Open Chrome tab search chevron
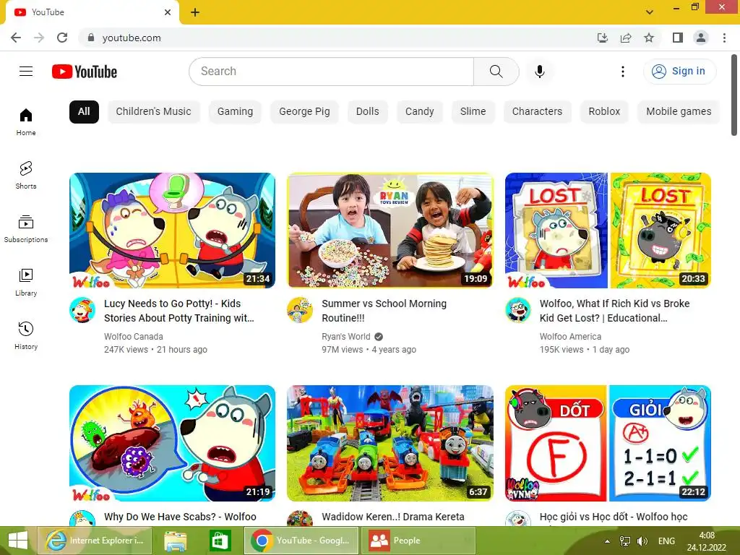 (650, 12)
